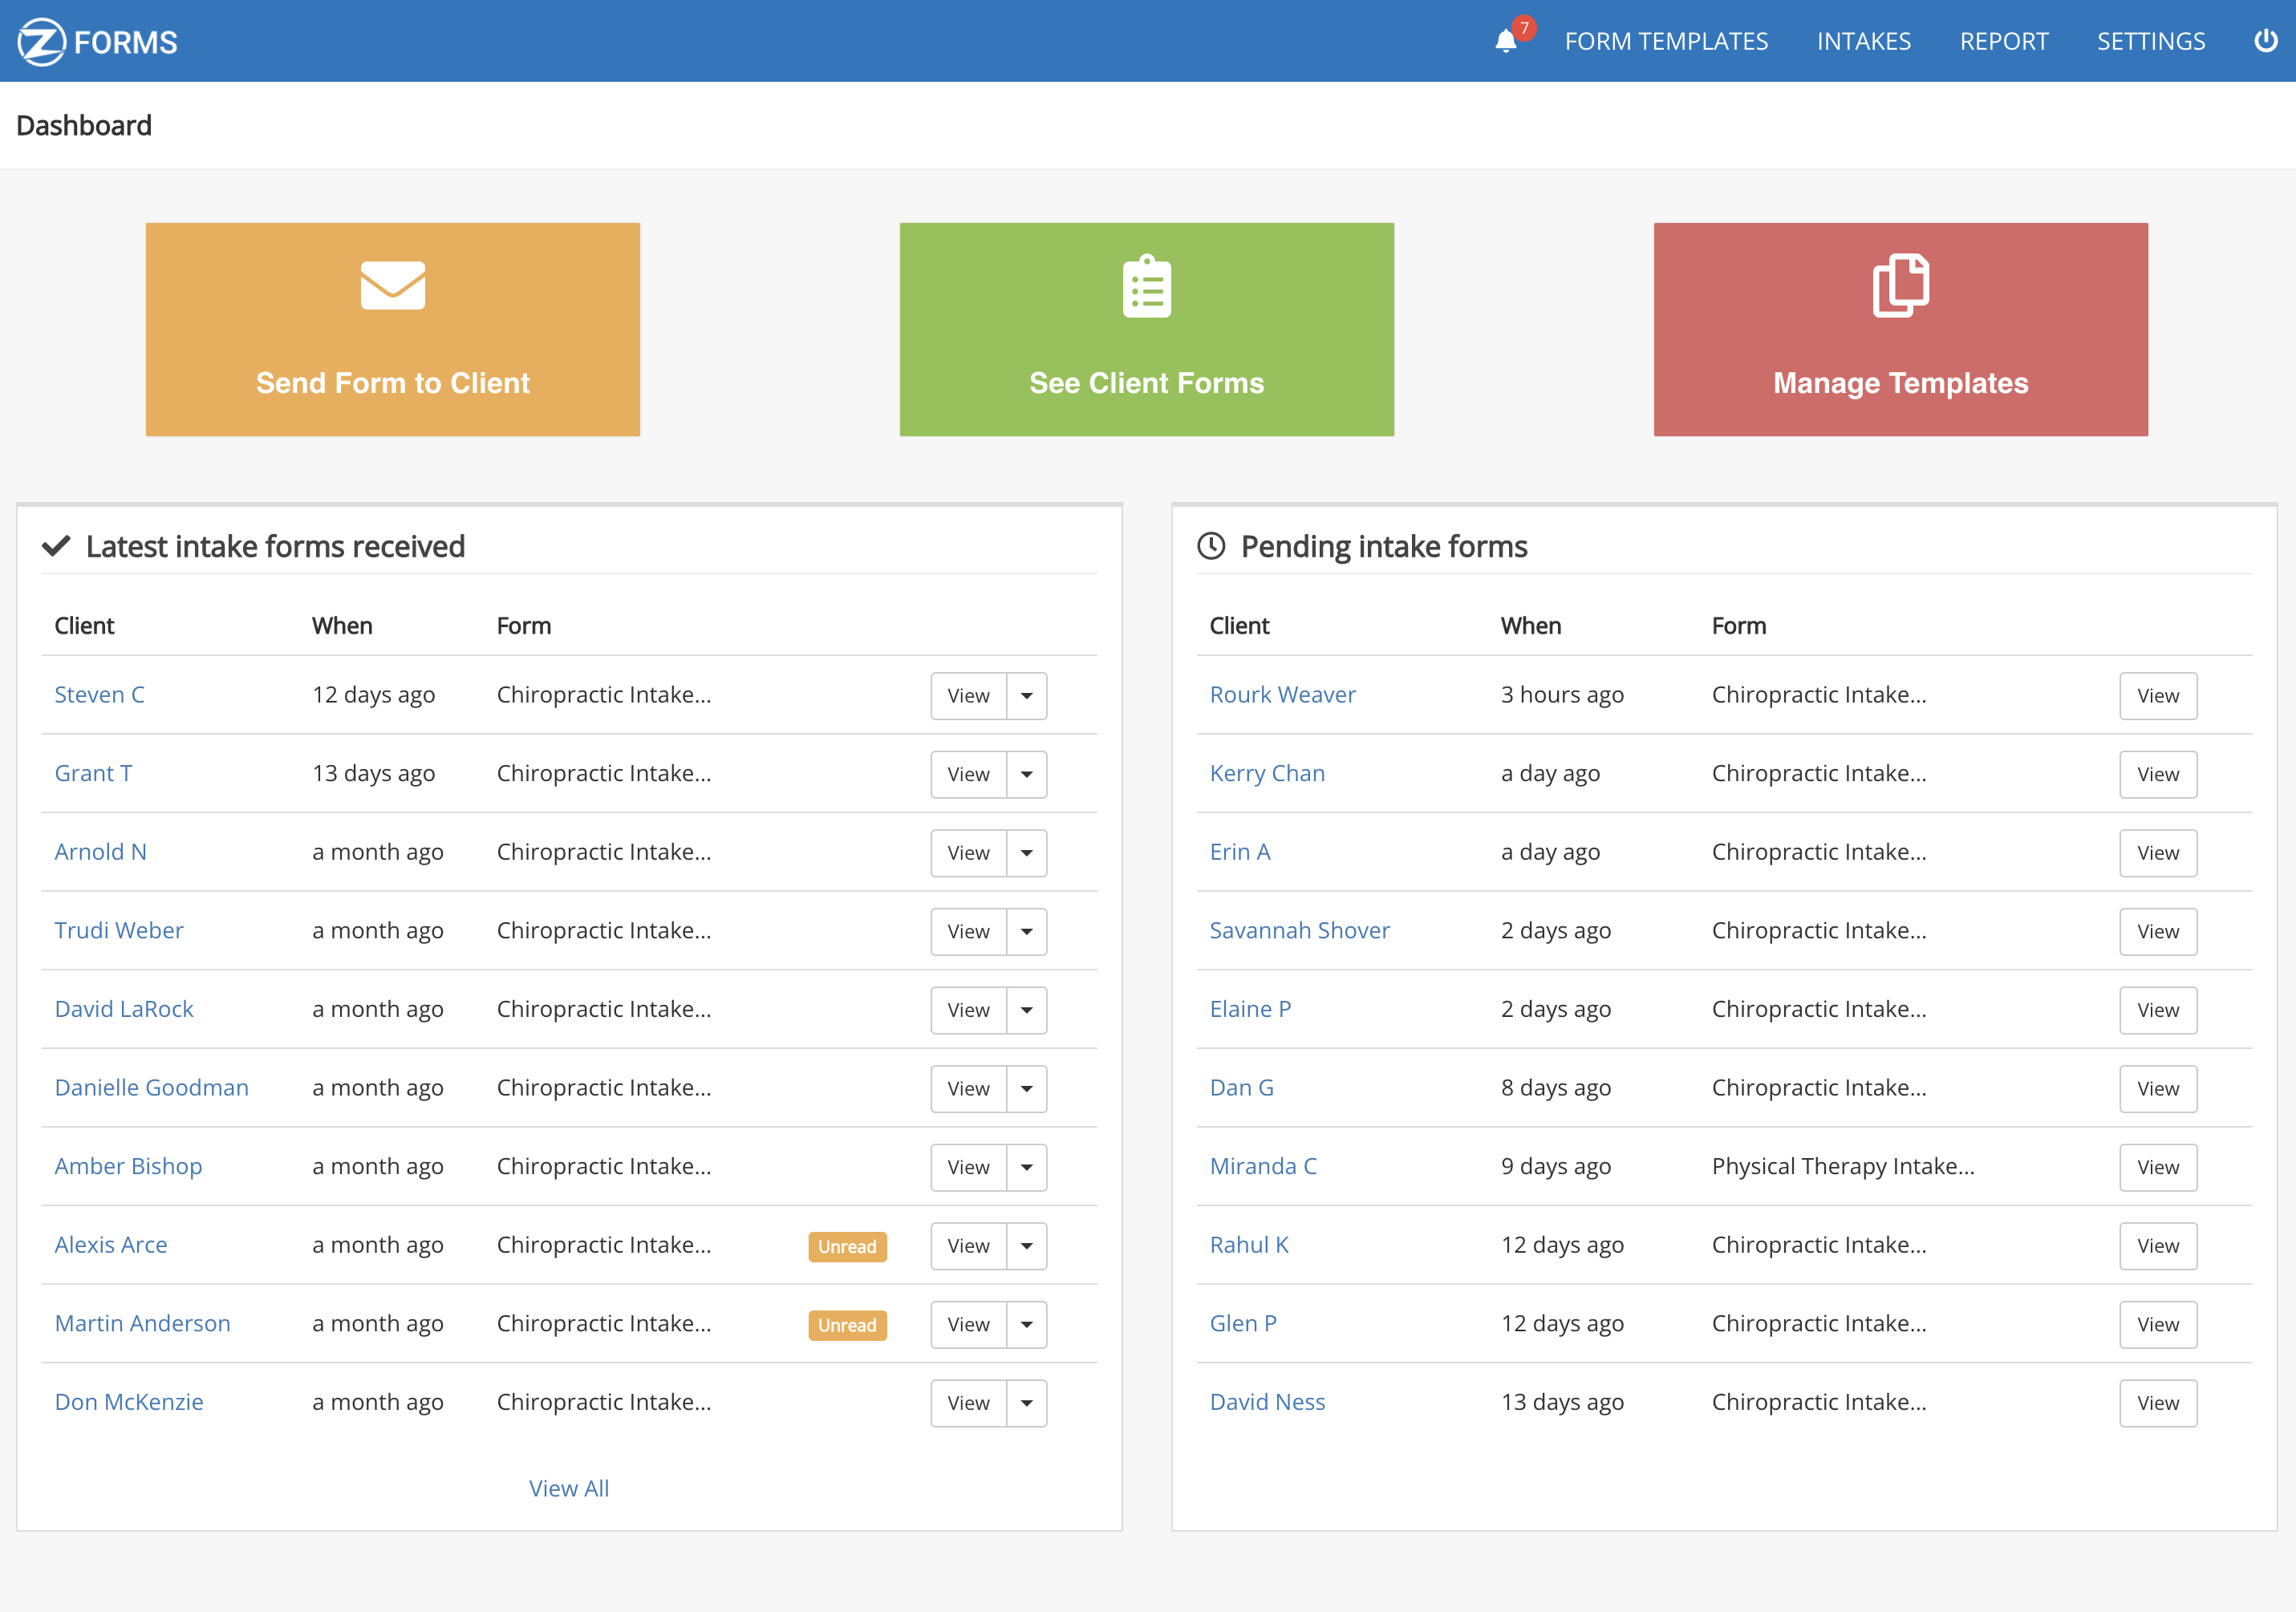This screenshot has width=2296, height=1612.
Task: Click the ZForms logo
Action: coord(97,42)
